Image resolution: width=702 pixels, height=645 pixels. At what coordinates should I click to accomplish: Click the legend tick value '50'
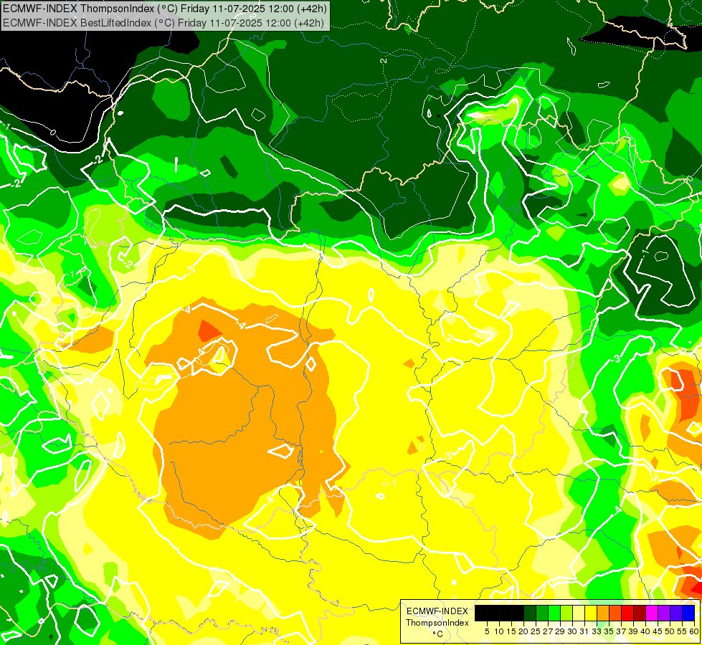point(670,631)
